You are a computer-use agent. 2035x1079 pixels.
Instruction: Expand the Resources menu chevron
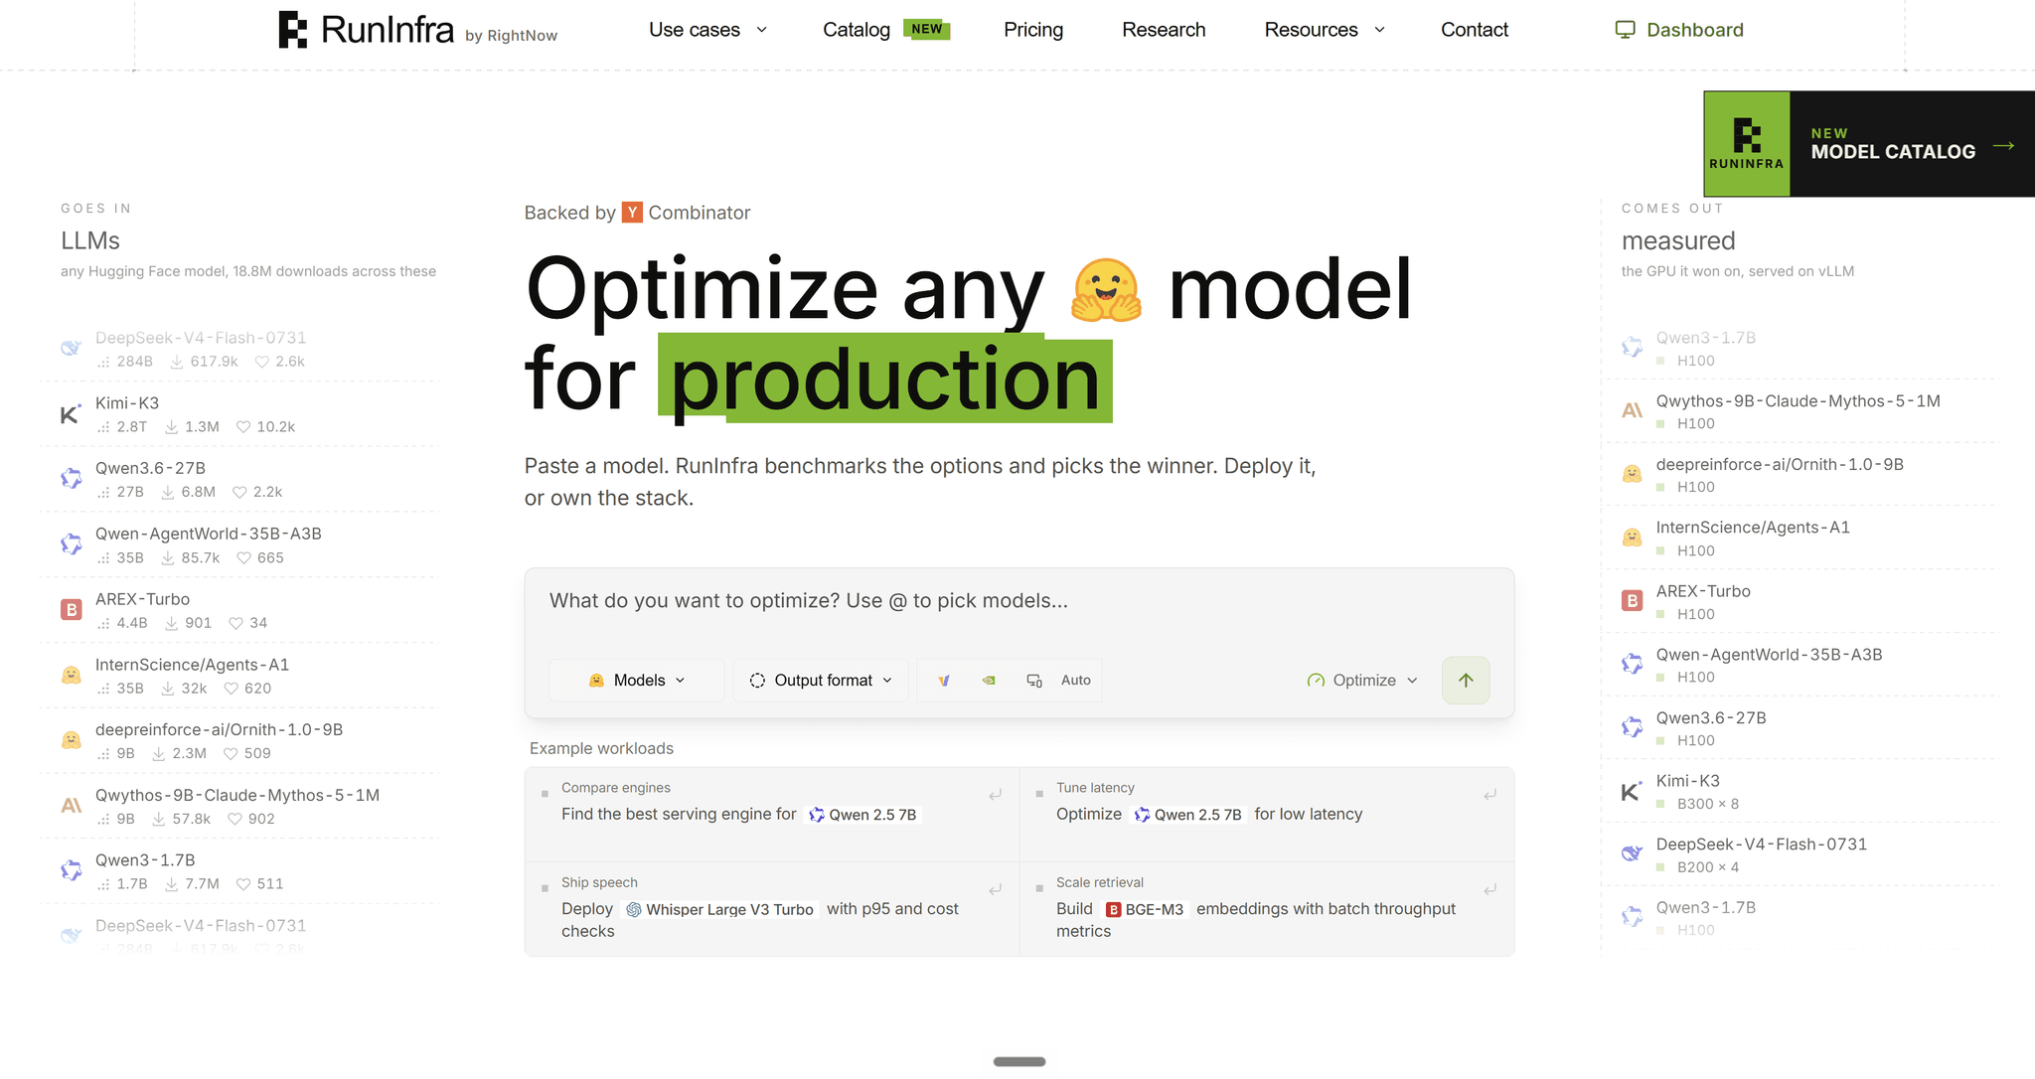(1379, 30)
